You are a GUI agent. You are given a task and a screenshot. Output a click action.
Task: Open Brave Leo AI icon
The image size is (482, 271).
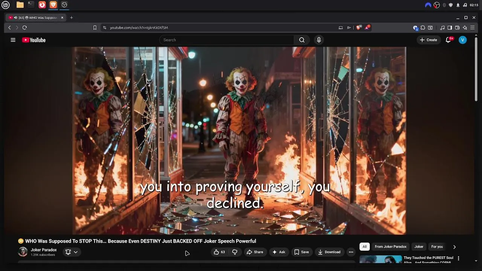coord(465,27)
